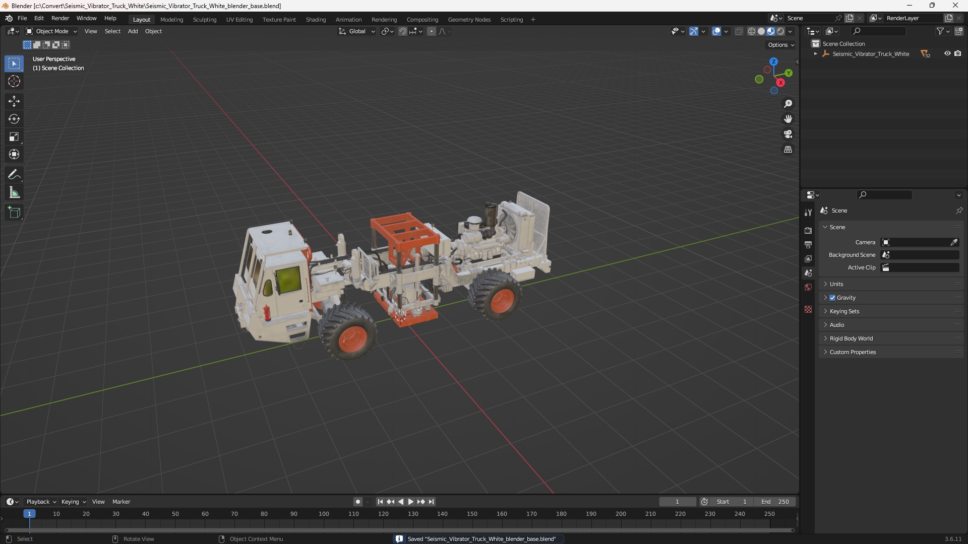Viewport: 968px width, 544px height.
Task: Select the Scale tool
Action: (x=14, y=137)
